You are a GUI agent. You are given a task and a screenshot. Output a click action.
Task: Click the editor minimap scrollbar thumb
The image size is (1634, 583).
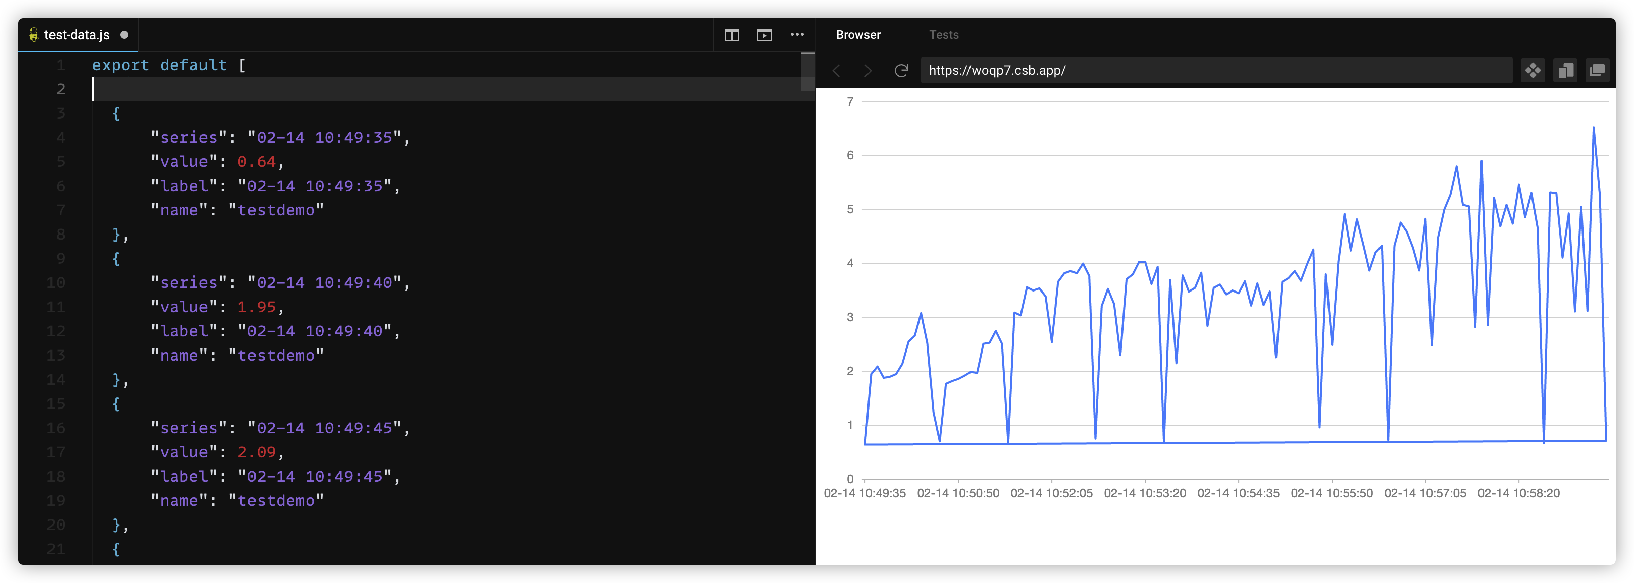pyautogui.click(x=807, y=71)
